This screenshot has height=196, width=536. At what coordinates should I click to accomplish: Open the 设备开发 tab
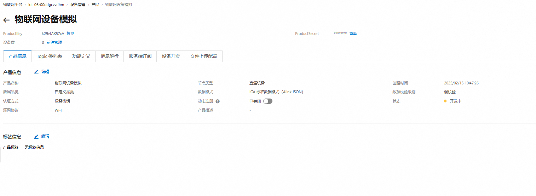click(171, 57)
